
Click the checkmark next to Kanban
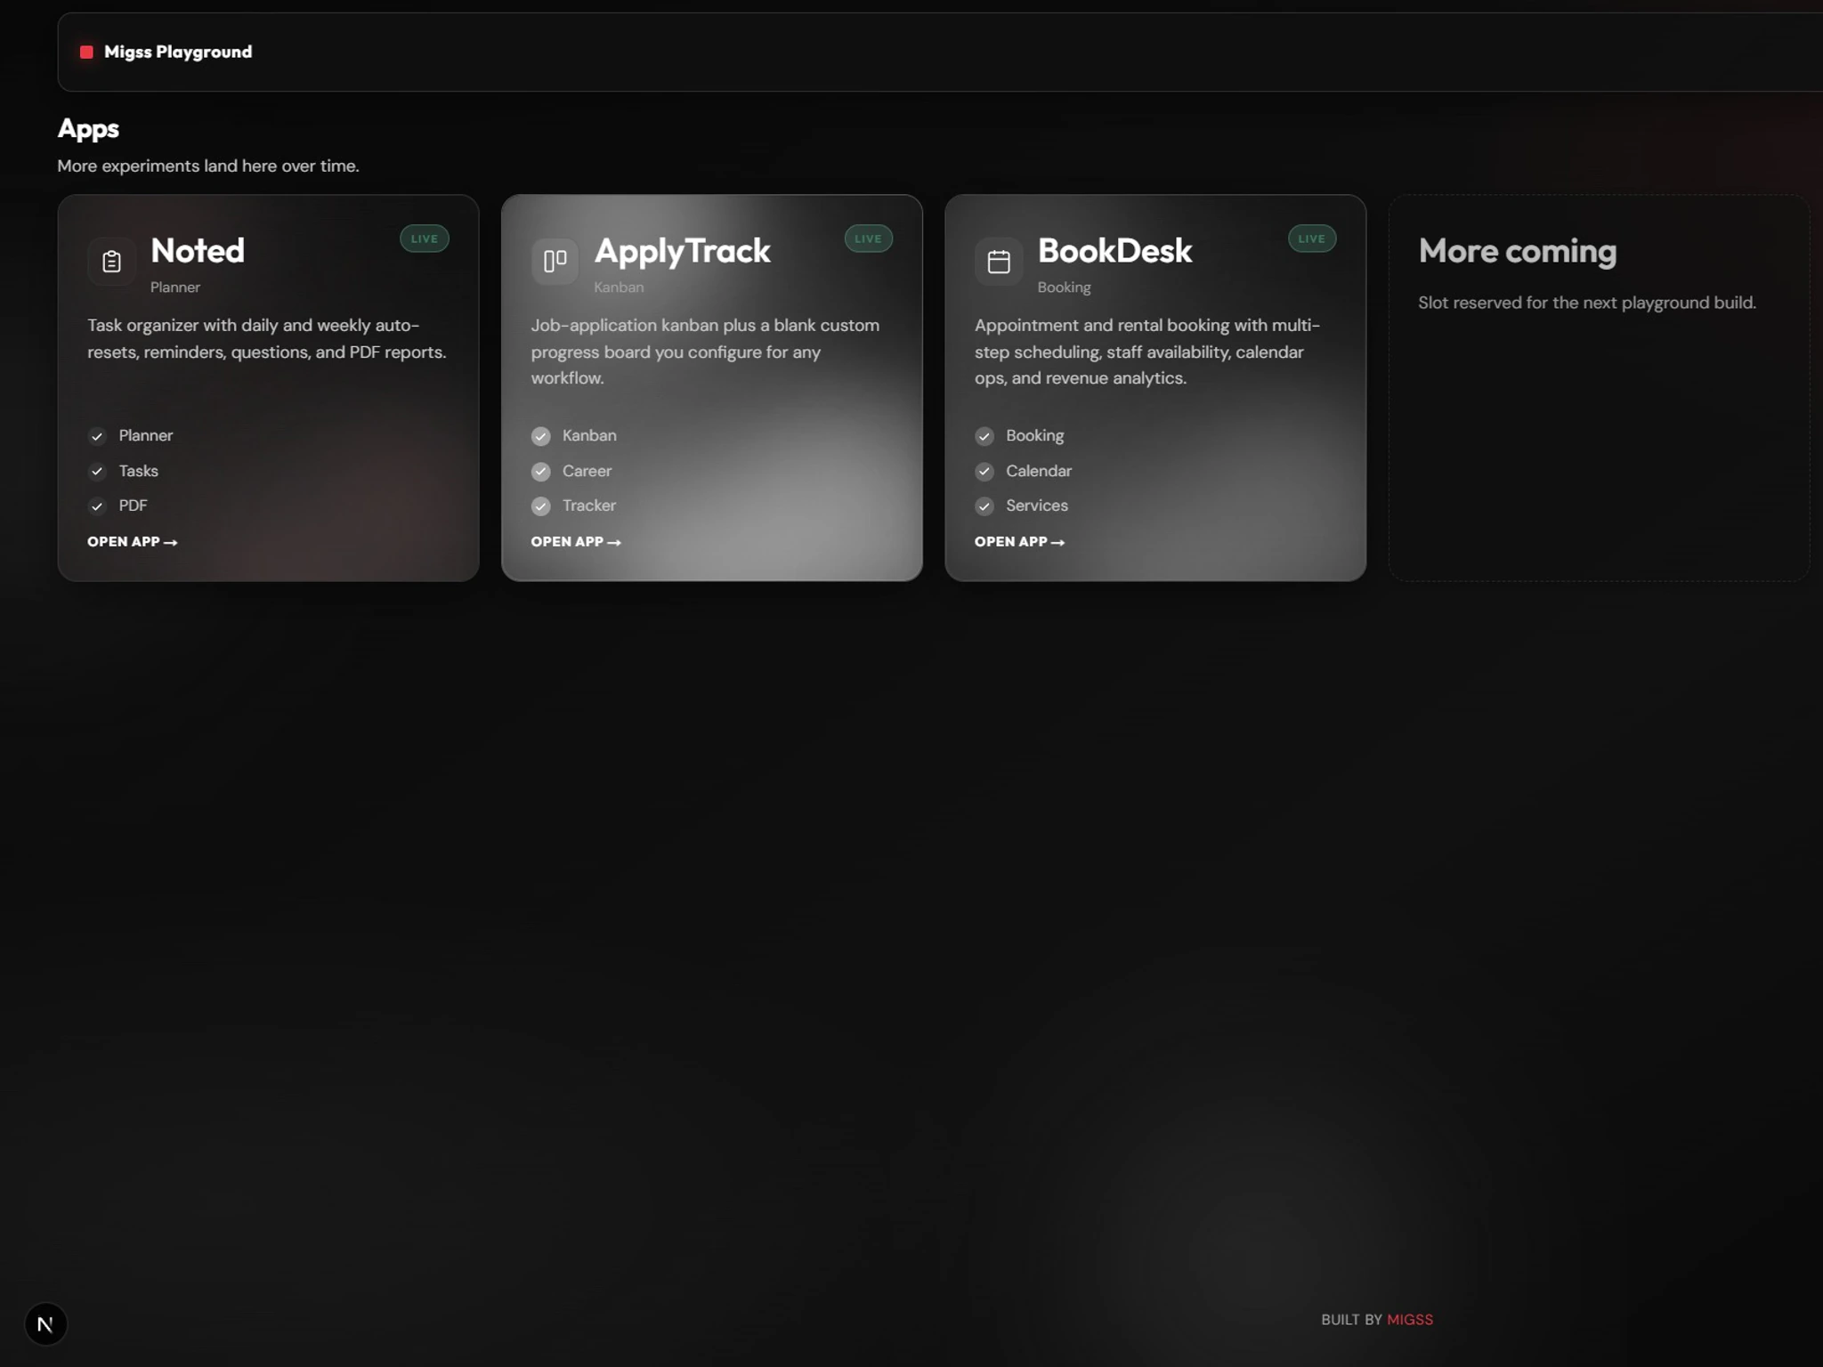540,436
